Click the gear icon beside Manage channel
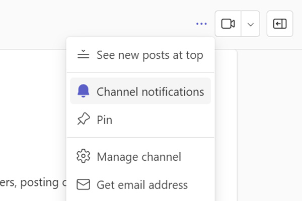The height and width of the screenshot is (201, 302). (83, 156)
